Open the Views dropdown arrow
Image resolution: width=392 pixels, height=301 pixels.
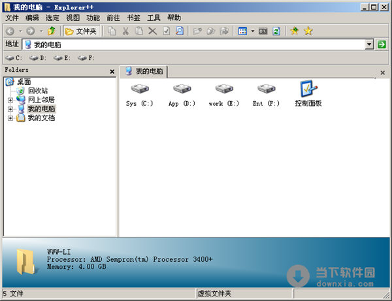point(253,31)
